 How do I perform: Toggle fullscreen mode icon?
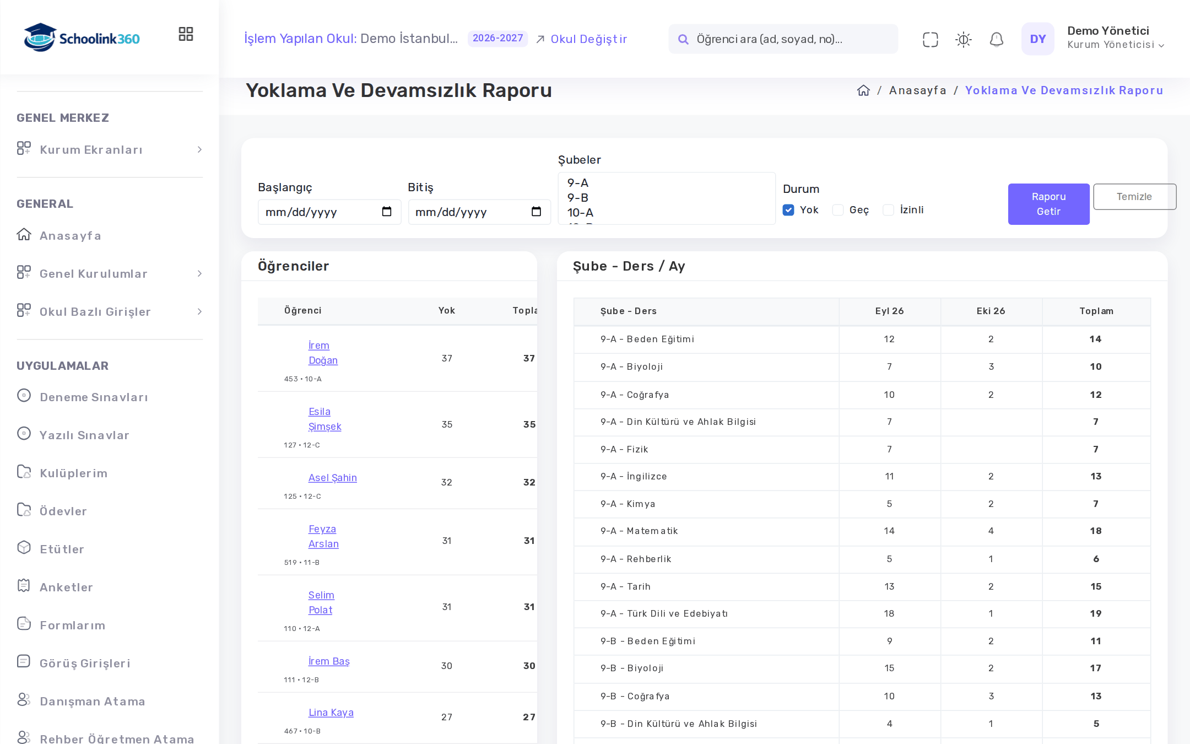pos(930,39)
